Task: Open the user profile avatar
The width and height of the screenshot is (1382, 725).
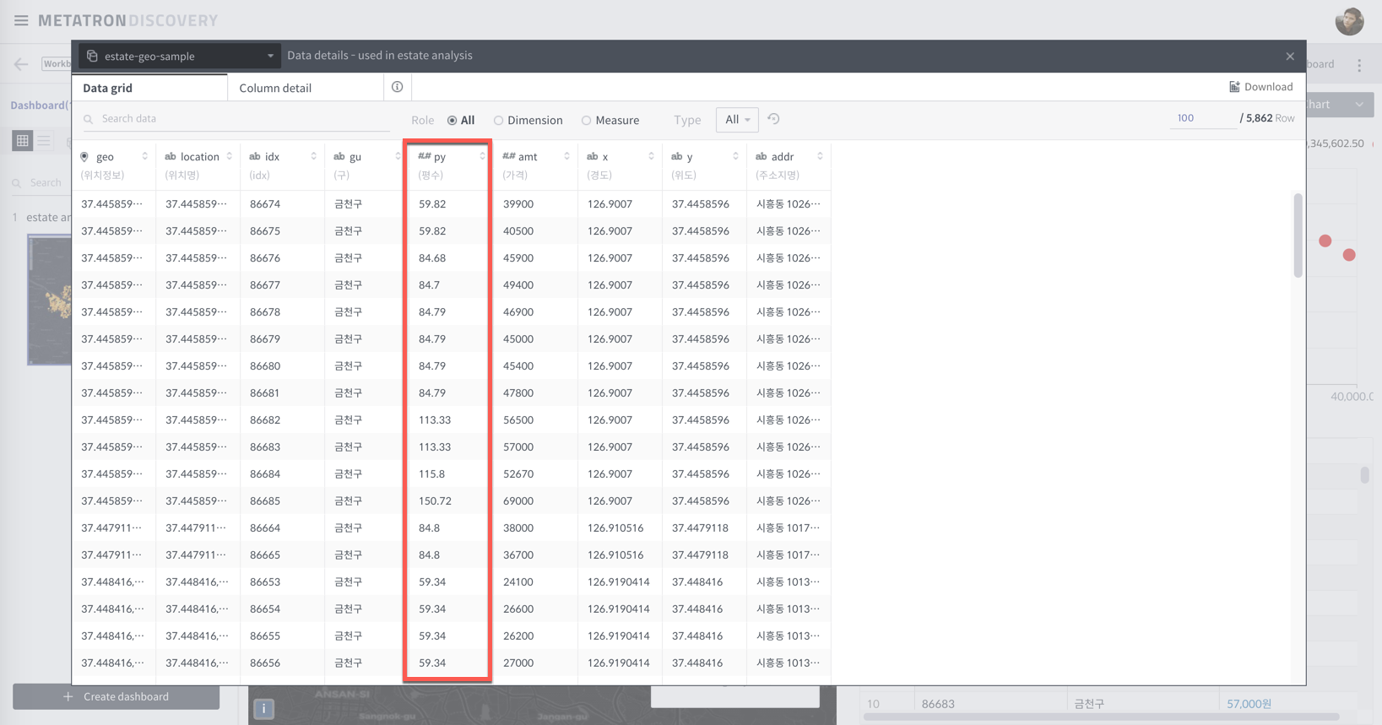Action: coord(1349,21)
